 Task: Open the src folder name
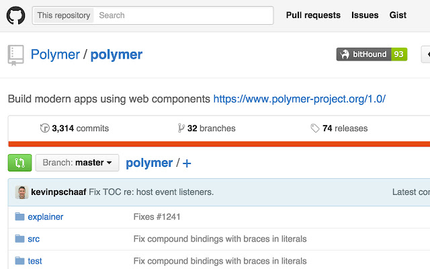coord(34,239)
